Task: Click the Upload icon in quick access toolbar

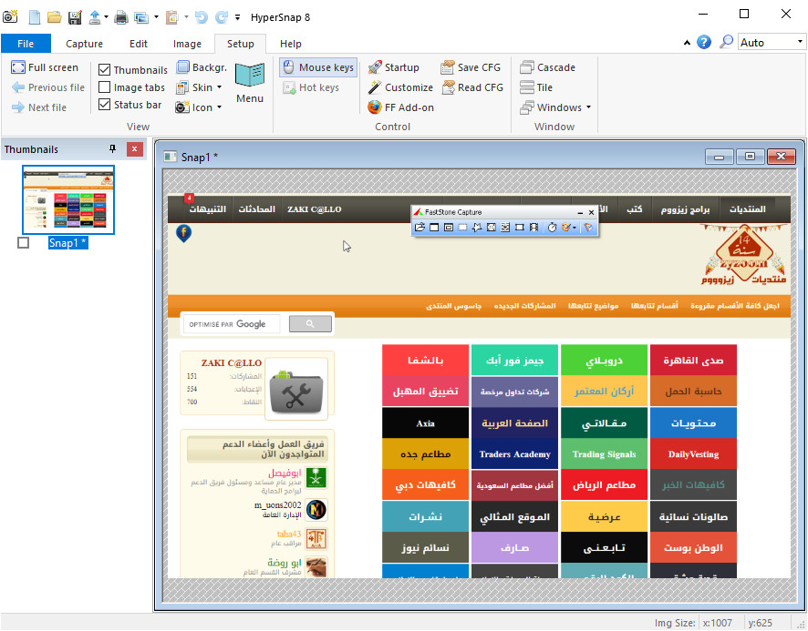Action: [94, 17]
